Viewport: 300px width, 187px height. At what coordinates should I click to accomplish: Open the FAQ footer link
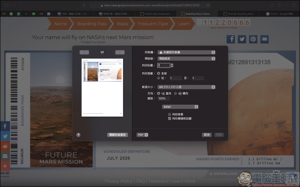click(140, 181)
